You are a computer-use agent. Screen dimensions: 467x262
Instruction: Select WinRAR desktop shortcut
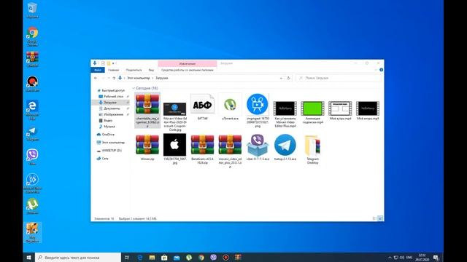32,59
